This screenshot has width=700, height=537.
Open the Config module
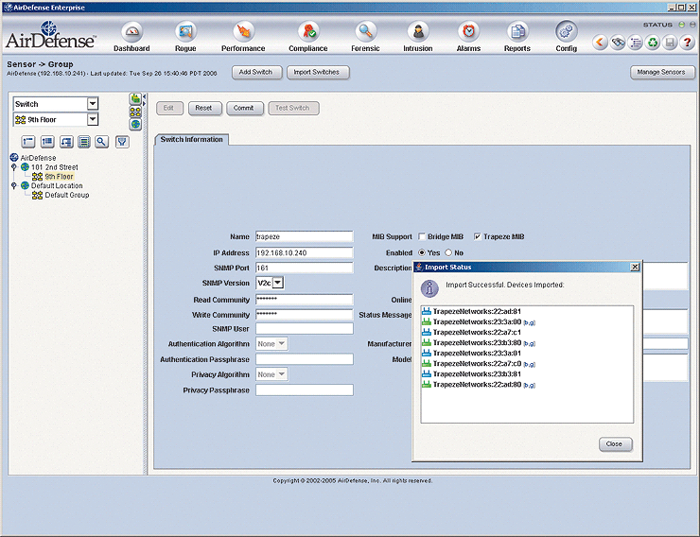point(566,37)
